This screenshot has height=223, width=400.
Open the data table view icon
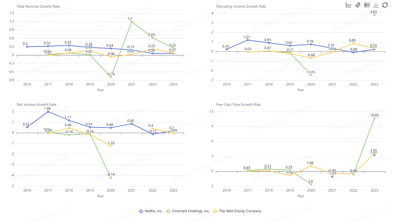(x=367, y=5)
